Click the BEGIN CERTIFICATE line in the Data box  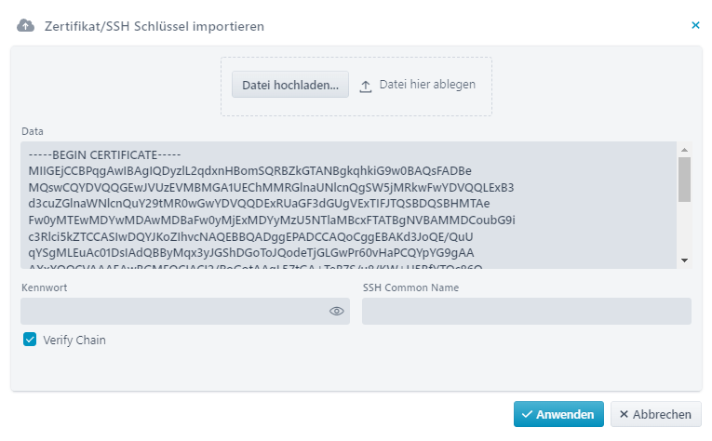point(104,155)
